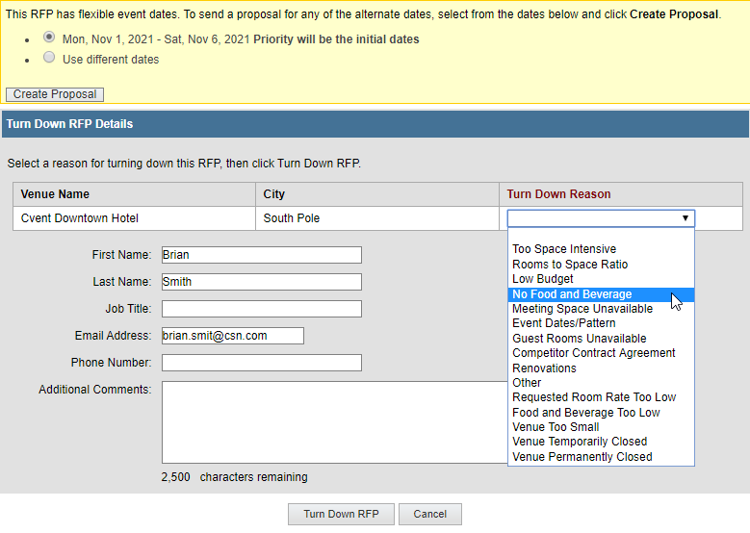Select the Use different dates radio button
750x533 pixels.
coord(49,58)
